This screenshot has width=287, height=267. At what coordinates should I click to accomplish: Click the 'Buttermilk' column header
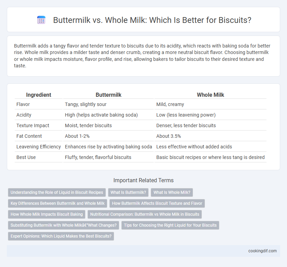tap(109, 95)
